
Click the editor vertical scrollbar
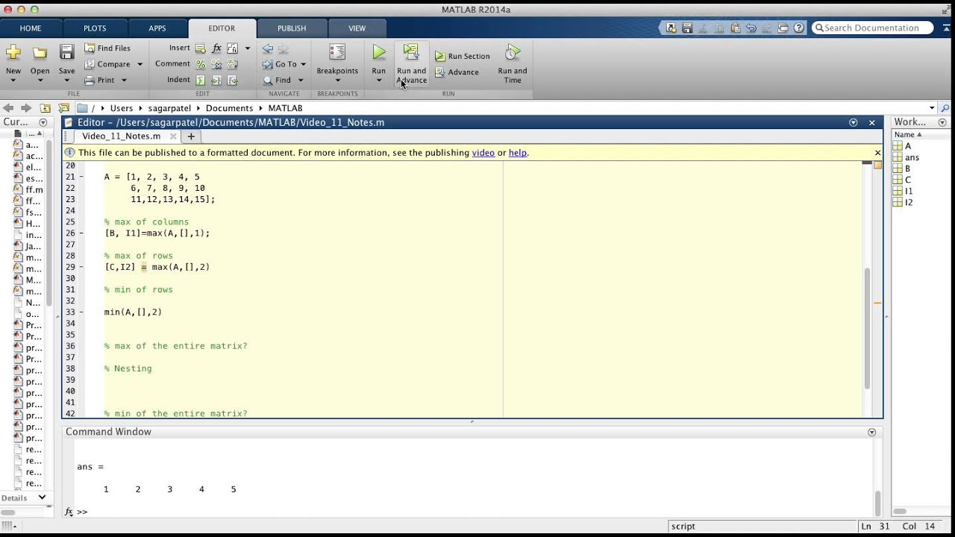[867, 328]
